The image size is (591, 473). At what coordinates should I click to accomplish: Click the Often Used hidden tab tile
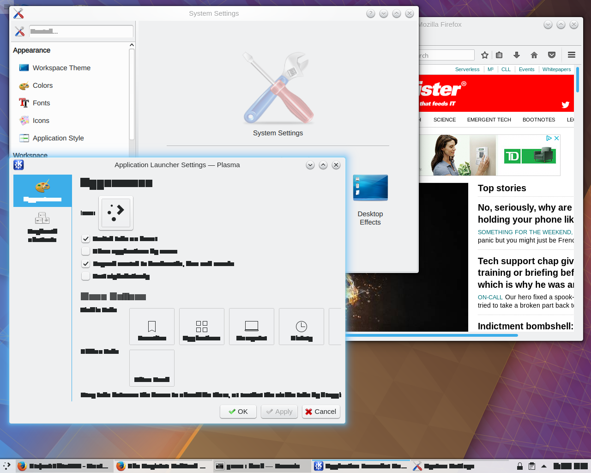pos(152,368)
